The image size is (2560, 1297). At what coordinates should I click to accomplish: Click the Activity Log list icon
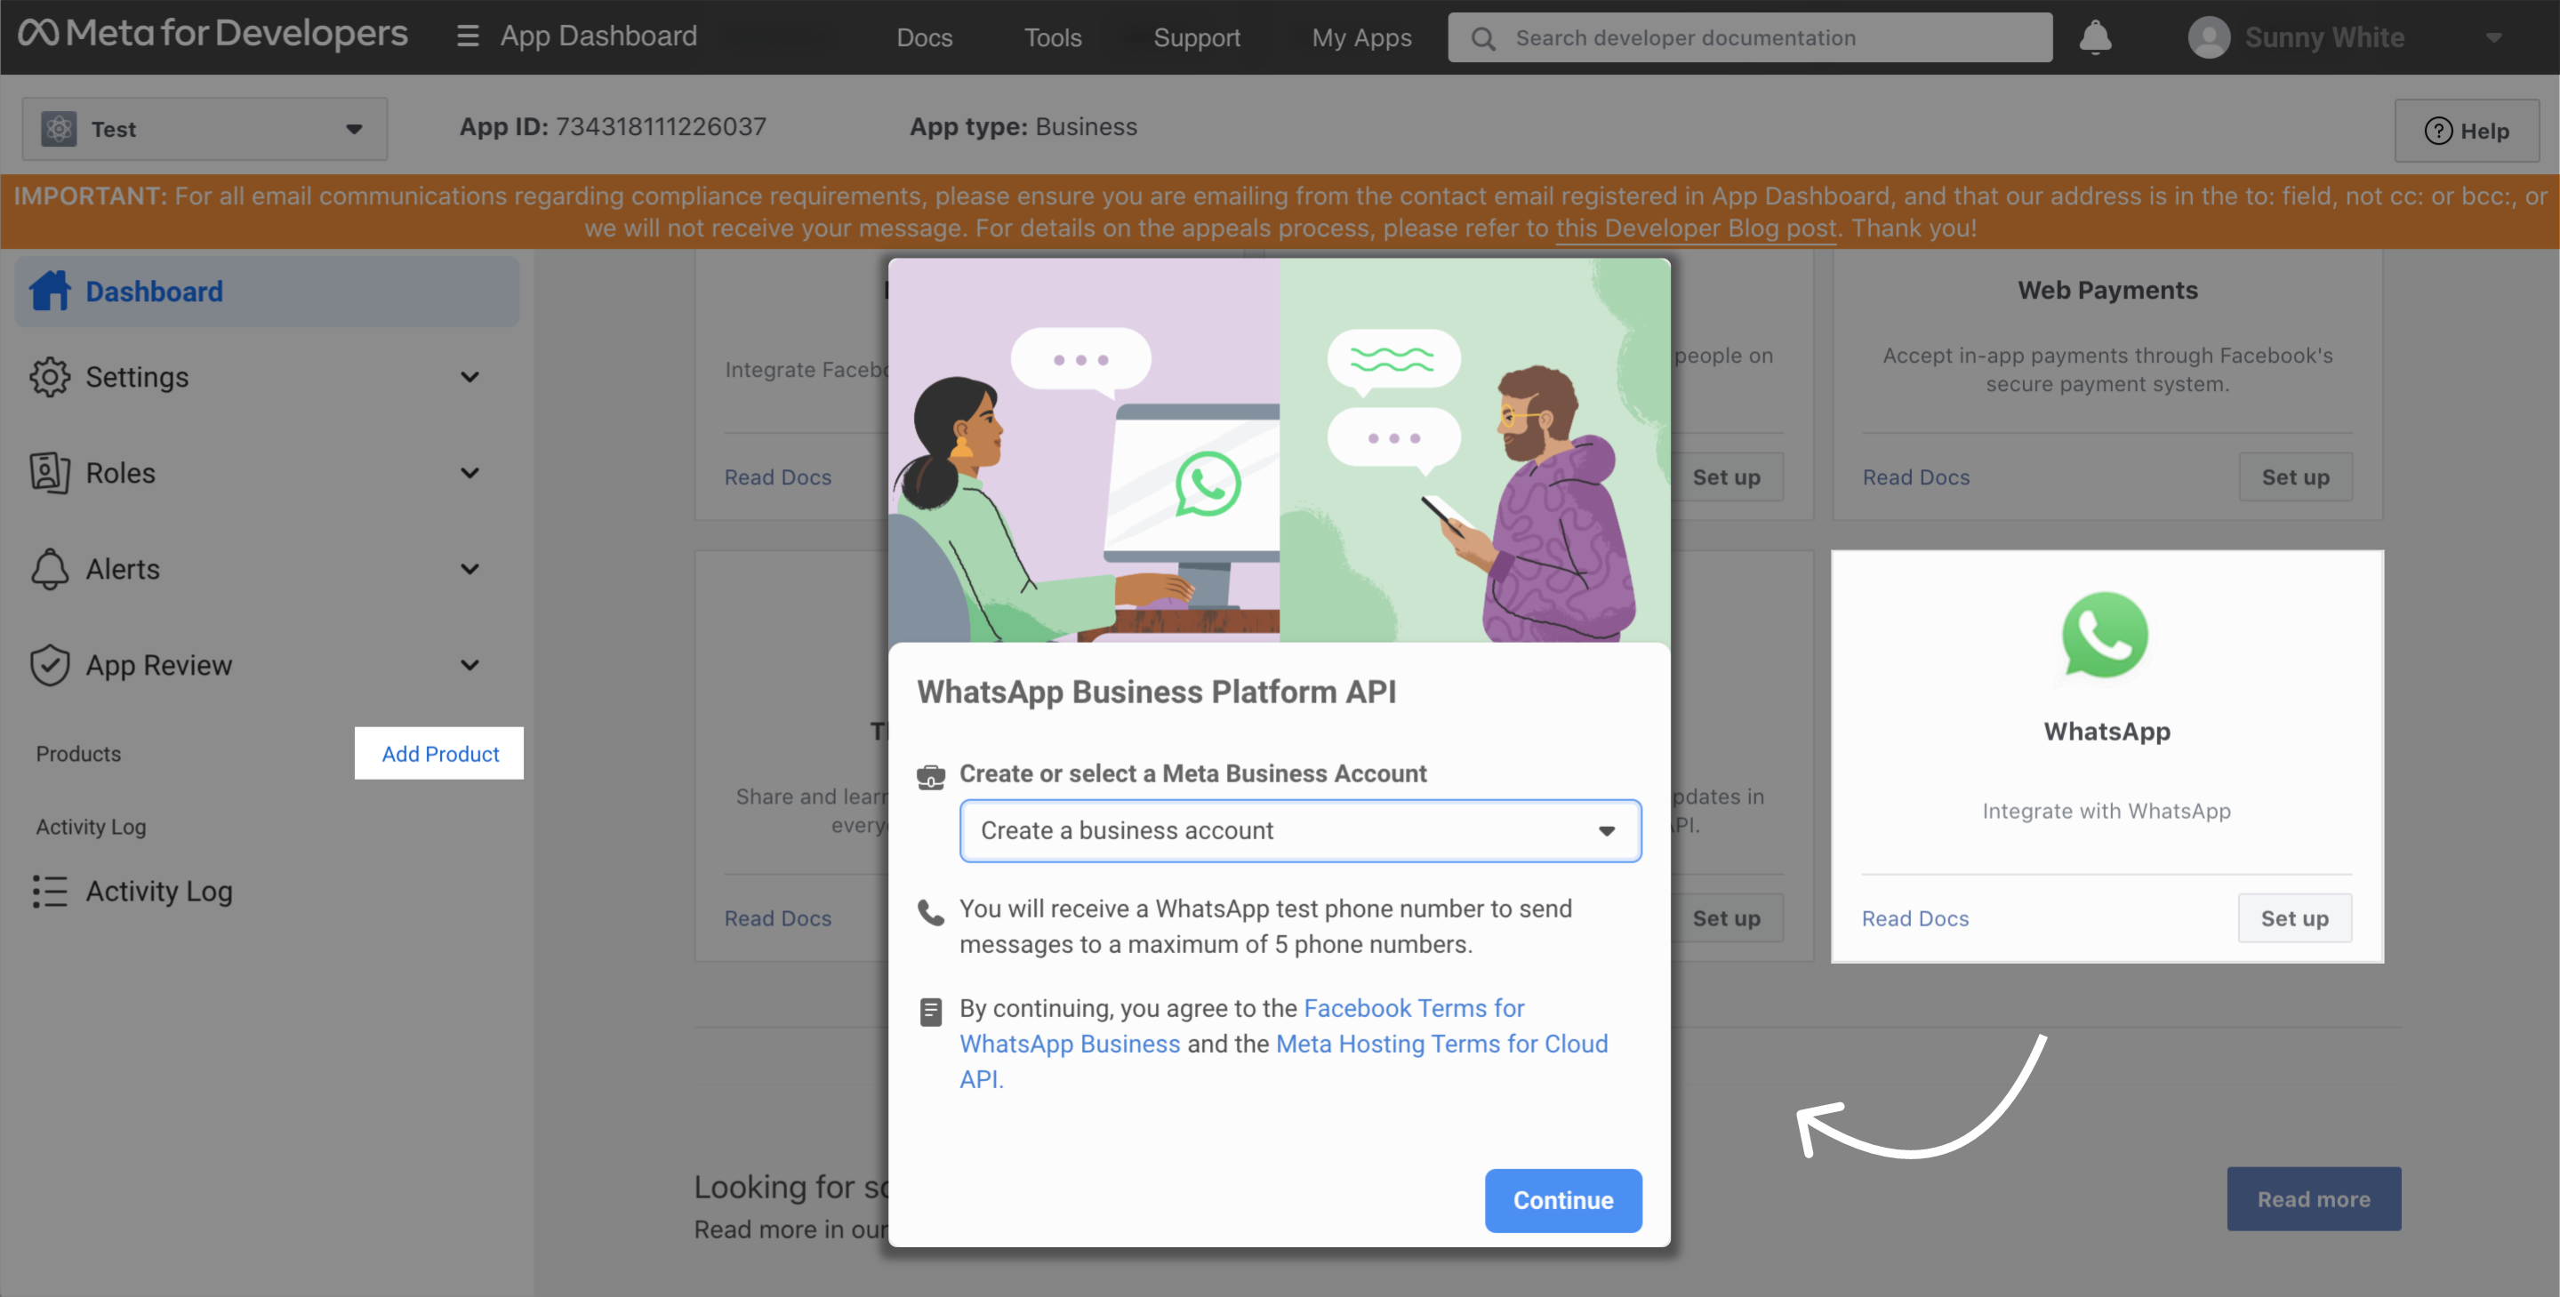50,892
